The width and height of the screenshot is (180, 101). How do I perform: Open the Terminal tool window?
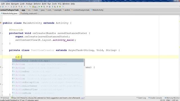pyautogui.click(x=5, y=98)
